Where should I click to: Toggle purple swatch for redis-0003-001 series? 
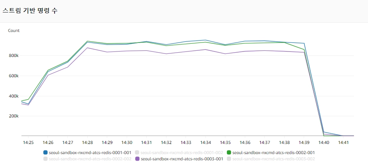(x=137, y=159)
